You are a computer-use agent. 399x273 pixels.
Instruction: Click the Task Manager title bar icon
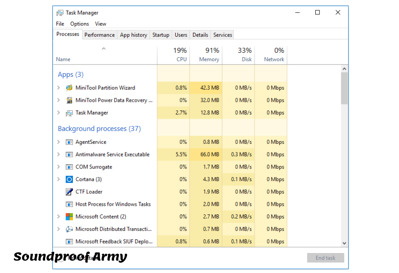[x=60, y=13]
